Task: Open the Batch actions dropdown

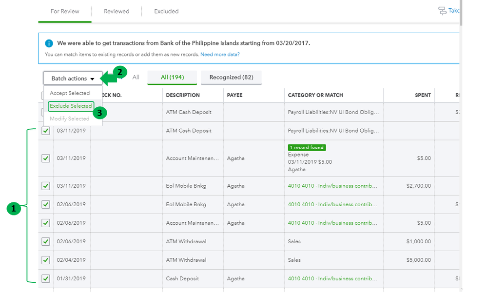Action: [73, 78]
